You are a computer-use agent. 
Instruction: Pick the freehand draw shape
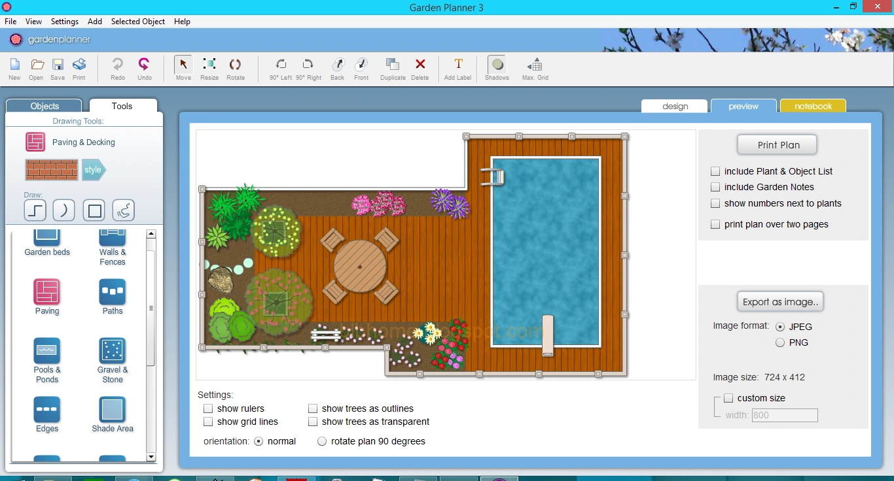[124, 210]
